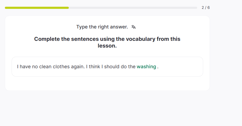The height and width of the screenshot is (126, 242).
Task: Select the green "washing" answer field
Action: click(146, 67)
